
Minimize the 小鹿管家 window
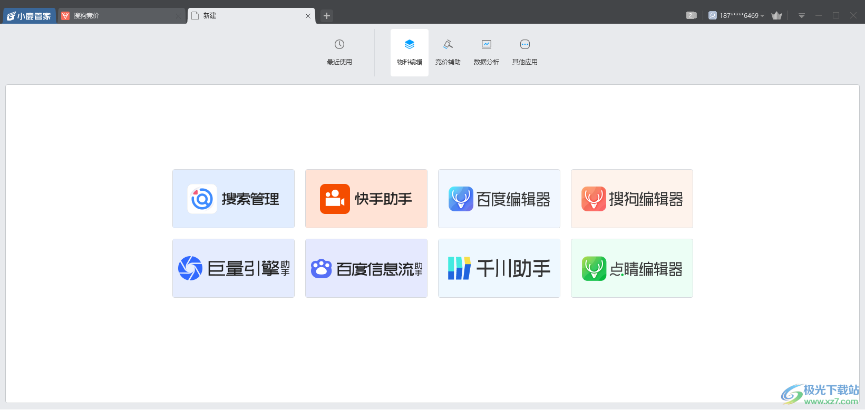pyautogui.click(x=819, y=16)
